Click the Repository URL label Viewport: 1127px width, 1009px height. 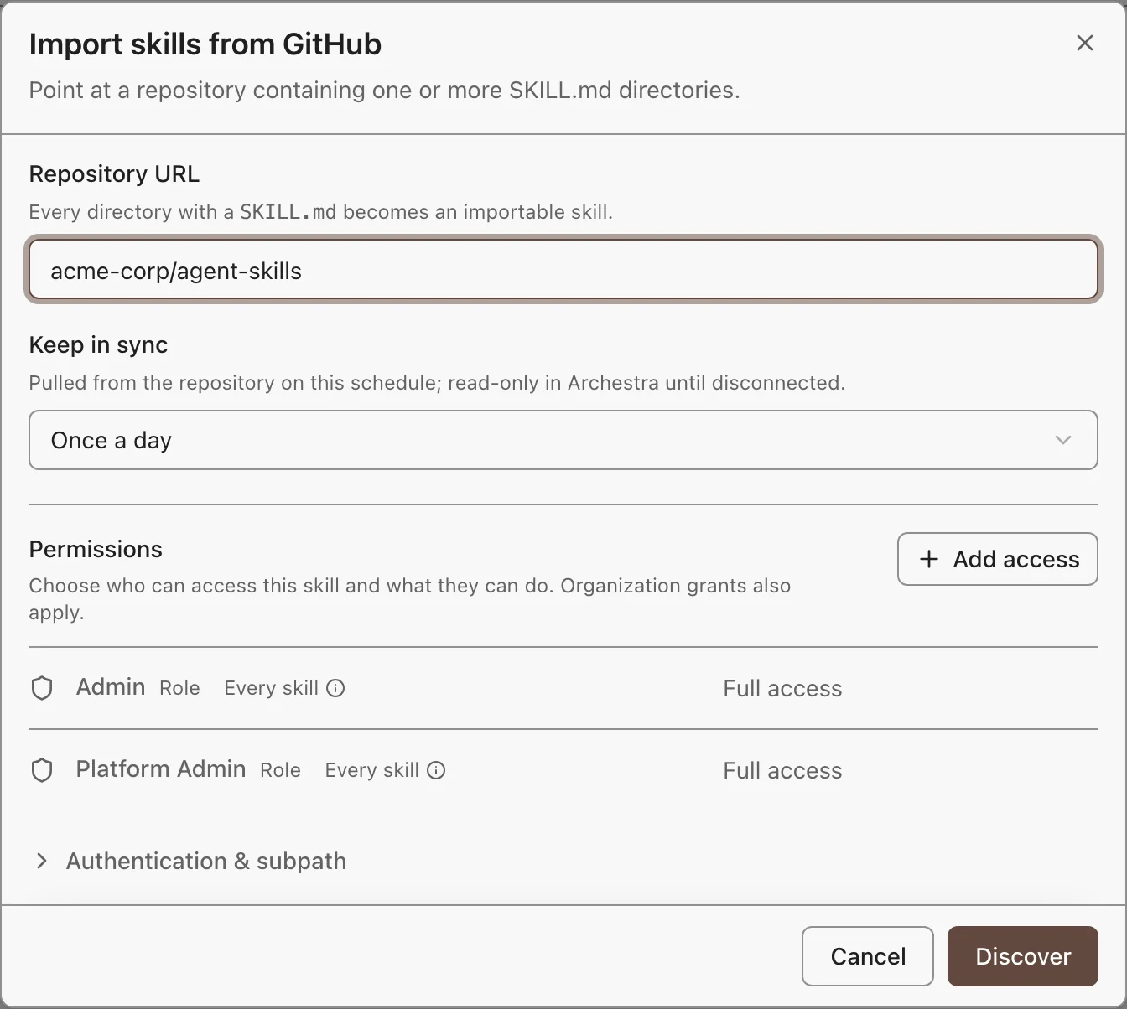(114, 173)
